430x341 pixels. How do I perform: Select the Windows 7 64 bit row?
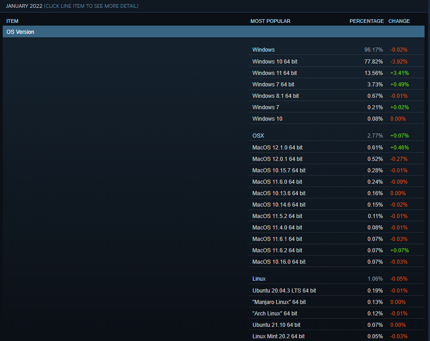coord(336,85)
